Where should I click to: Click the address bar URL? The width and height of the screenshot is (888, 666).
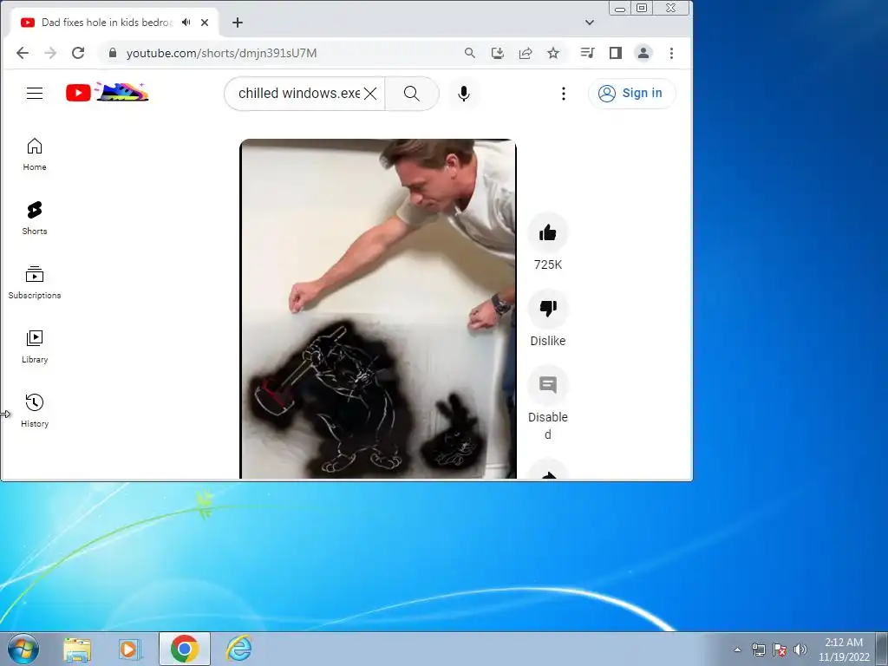(x=221, y=53)
